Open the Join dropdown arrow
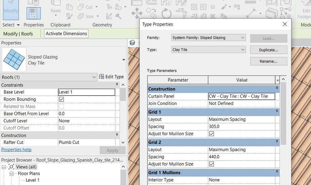Image resolution: width=311 pixels, height=185 pixels. [x=97, y=16]
